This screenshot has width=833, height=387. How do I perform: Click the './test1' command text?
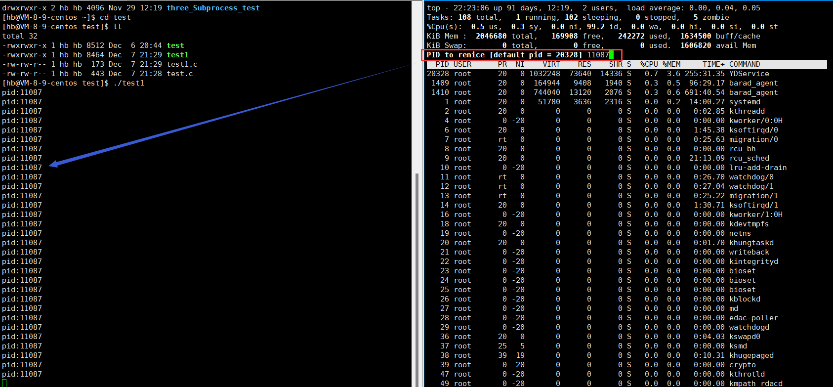click(128, 83)
